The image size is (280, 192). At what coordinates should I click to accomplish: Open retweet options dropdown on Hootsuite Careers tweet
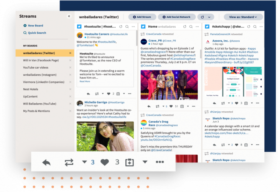pyautogui.click(x=103, y=93)
